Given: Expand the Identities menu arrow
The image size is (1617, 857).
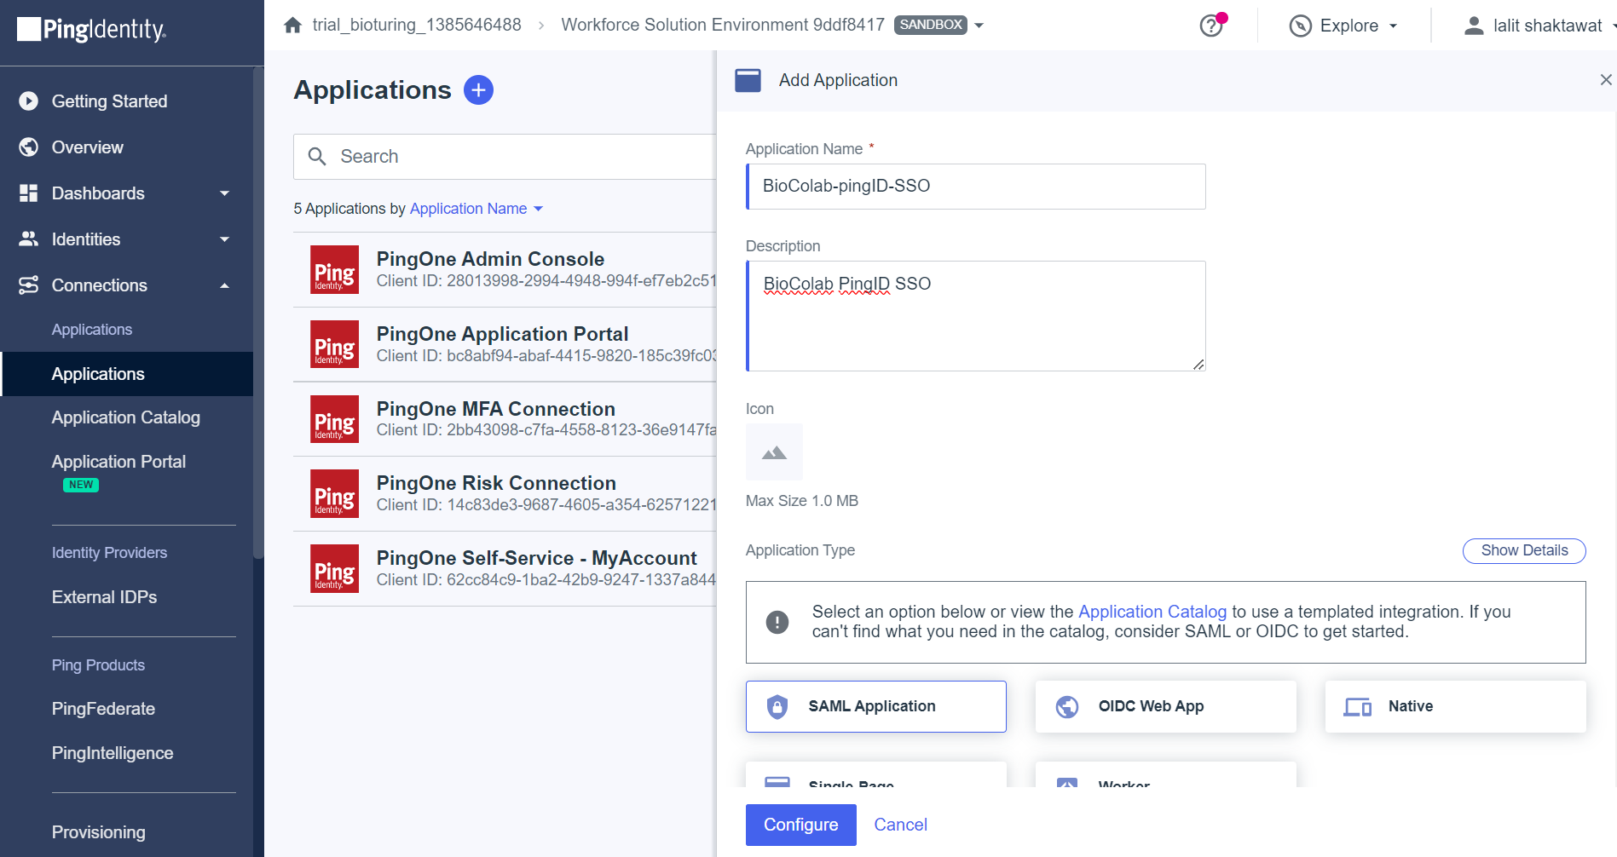Looking at the screenshot, I should tap(225, 239).
